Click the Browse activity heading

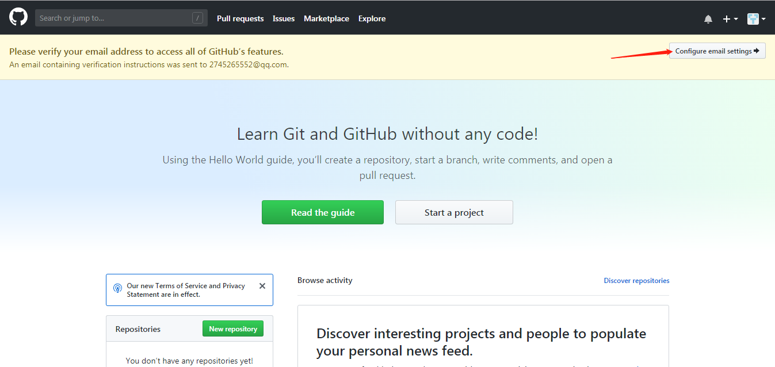point(325,280)
